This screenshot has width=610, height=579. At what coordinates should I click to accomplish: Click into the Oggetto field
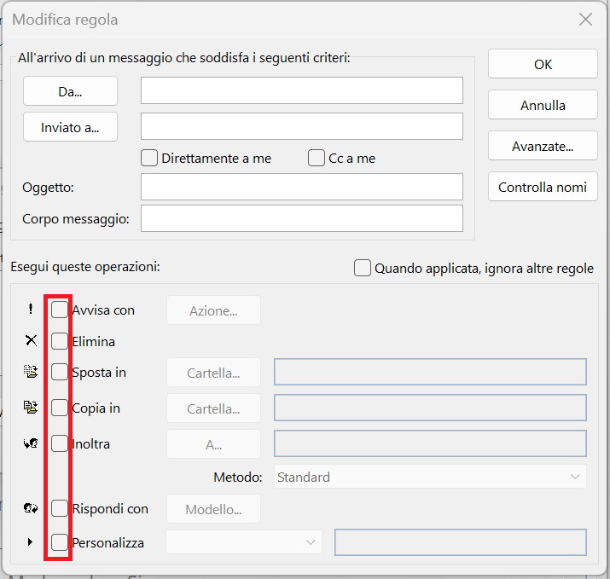[302, 187]
